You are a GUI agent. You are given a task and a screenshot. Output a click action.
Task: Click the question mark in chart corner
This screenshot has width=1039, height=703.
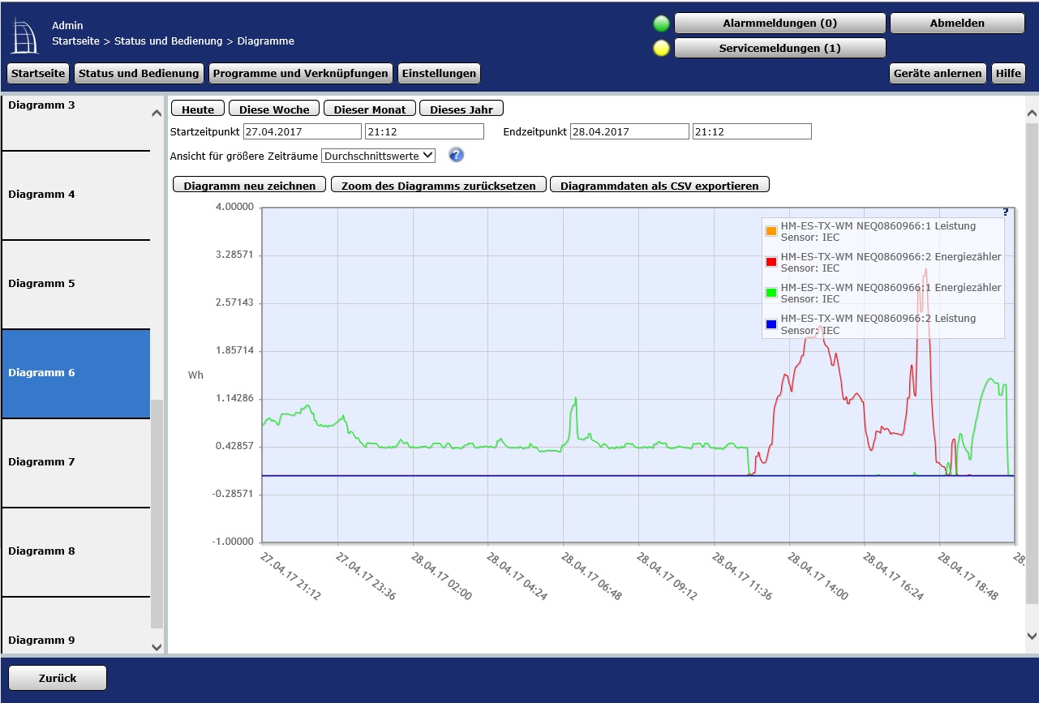1006,212
